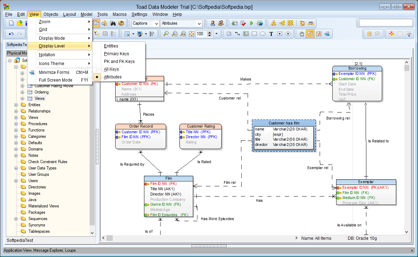This screenshot has width=418, height=257.
Task: Click the new note page tool icon
Action: 229,34
